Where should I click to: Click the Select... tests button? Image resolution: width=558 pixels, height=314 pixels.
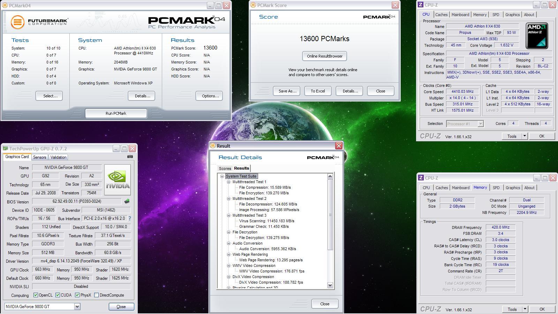pyautogui.click(x=49, y=96)
